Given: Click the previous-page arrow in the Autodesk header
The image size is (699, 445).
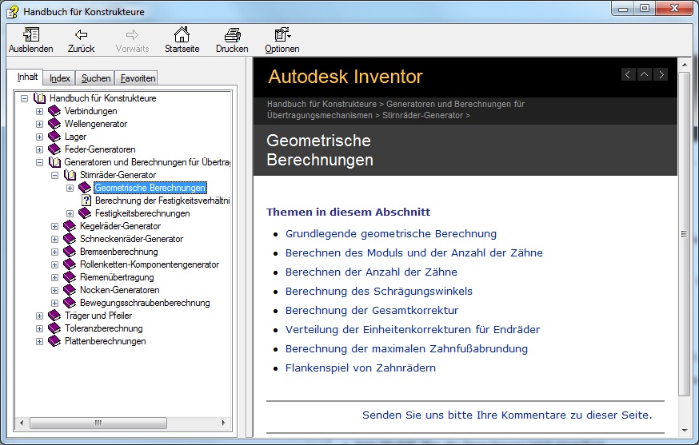Looking at the screenshot, I should tap(628, 74).
